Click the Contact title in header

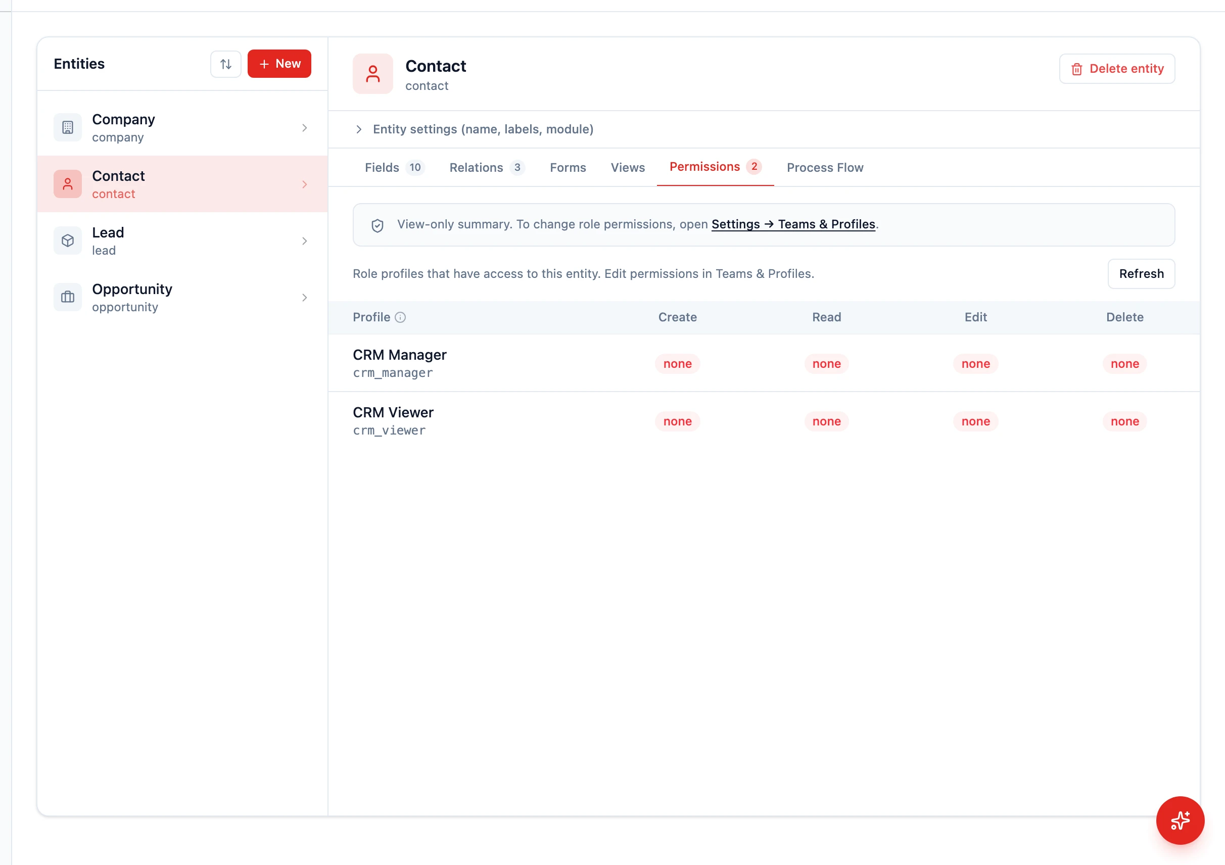click(435, 66)
